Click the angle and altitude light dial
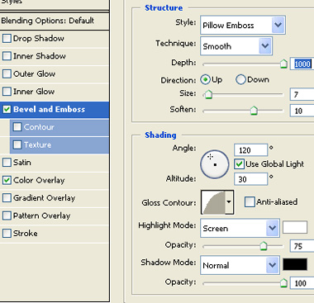 (215, 164)
